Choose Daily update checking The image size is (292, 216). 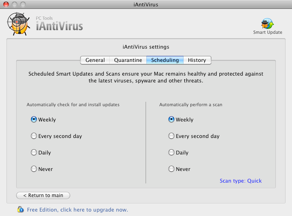coord(34,152)
